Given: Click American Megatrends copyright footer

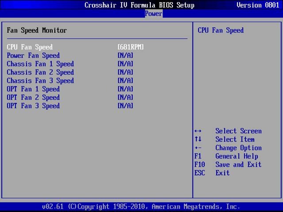Looking at the screenshot, I should click(141, 207).
